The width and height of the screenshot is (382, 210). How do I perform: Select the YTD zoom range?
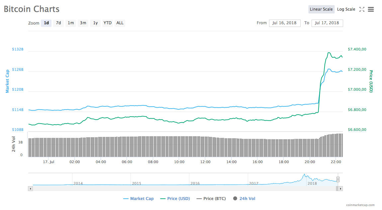(x=107, y=23)
